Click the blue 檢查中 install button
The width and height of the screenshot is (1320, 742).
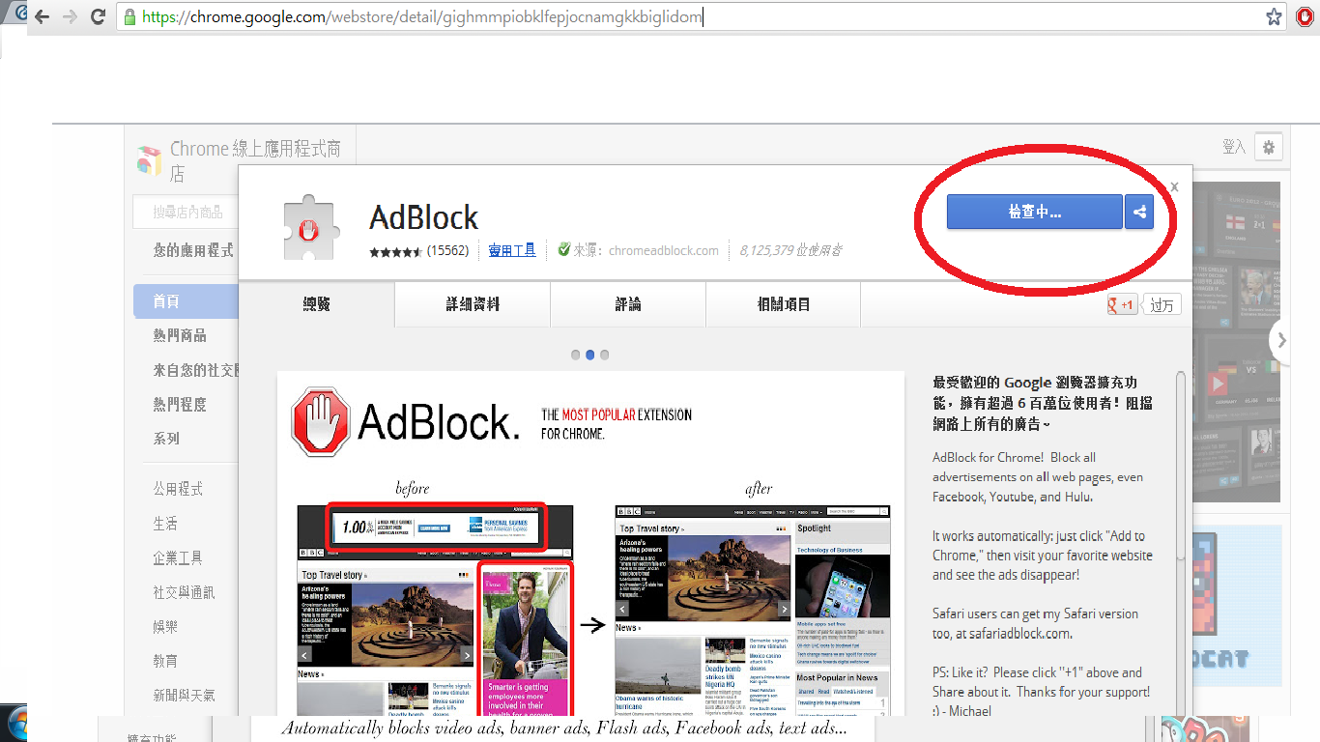click(1034, 212)
